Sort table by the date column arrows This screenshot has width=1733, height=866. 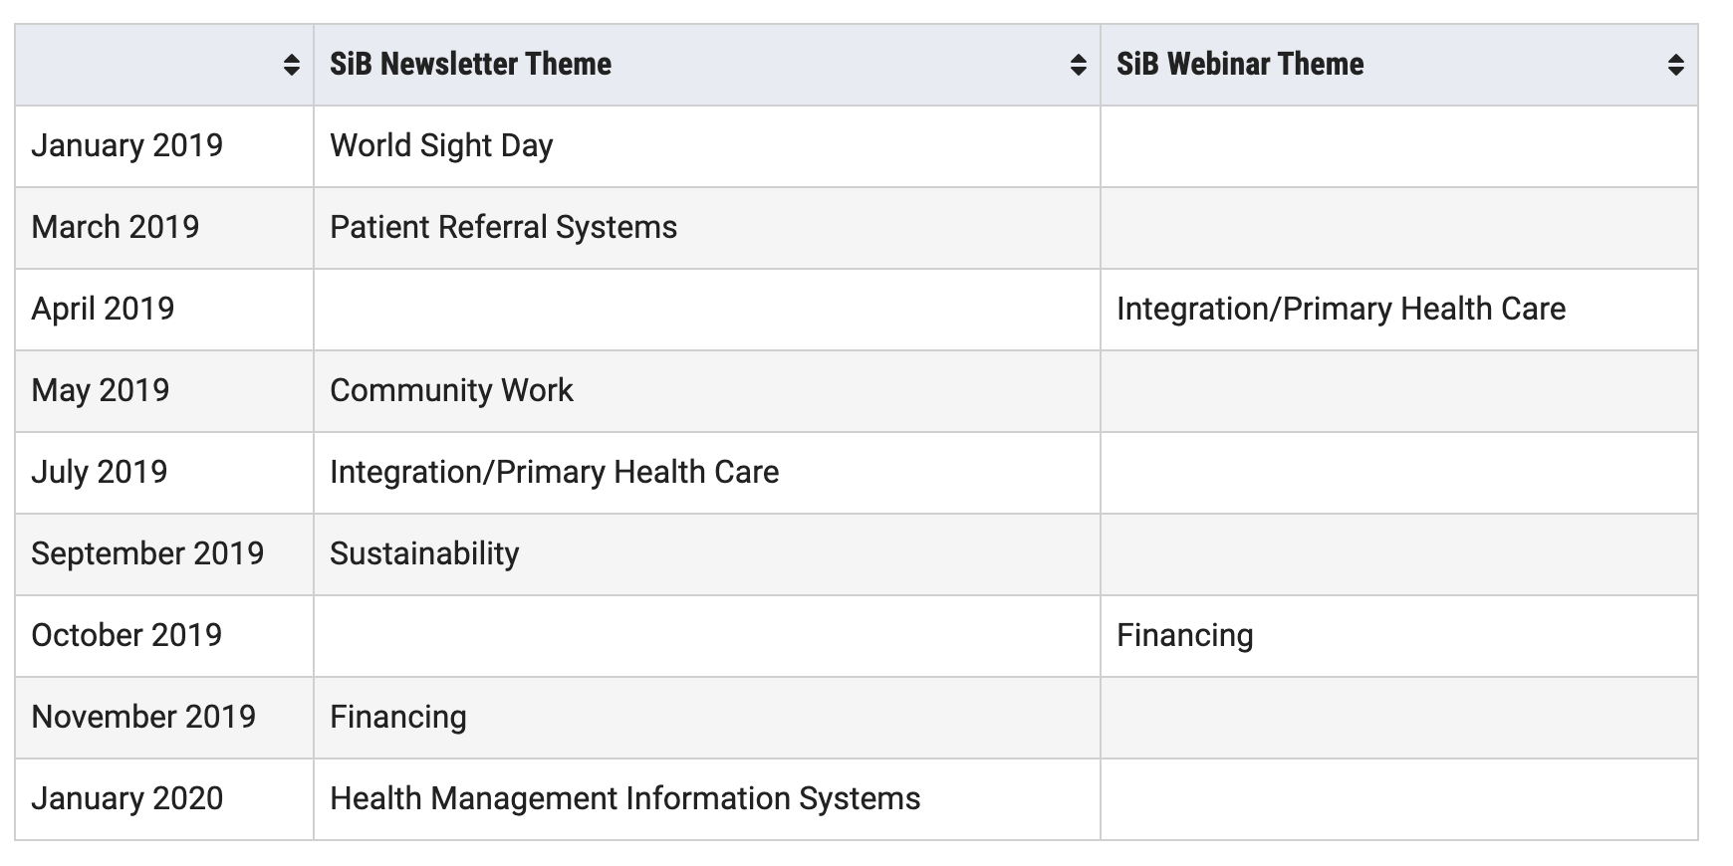tap(292, 66)
